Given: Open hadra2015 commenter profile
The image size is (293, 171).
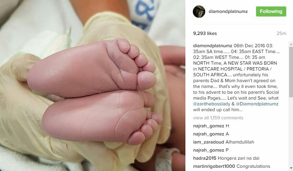Looking at the screenshot, I should pyautogui.click(x=205, y=158).
